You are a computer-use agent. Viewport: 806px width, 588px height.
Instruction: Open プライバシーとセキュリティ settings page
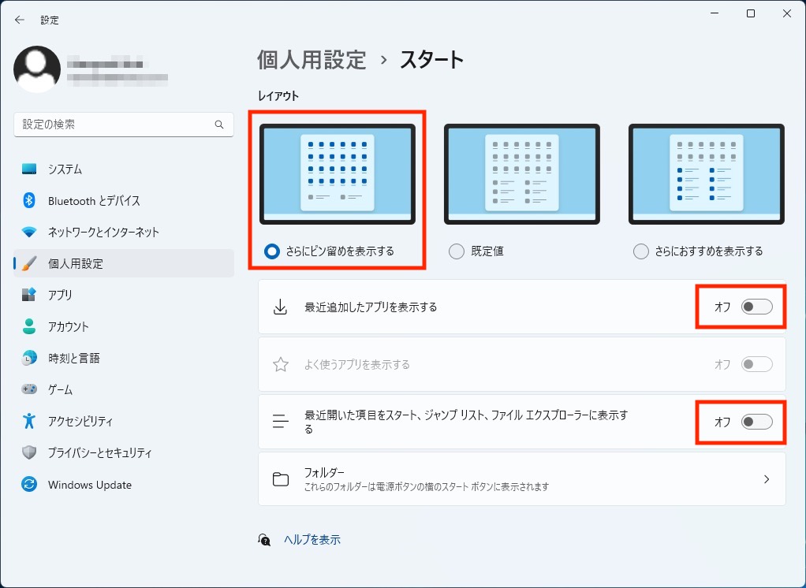pyautogui.click(x=99, y=453)
